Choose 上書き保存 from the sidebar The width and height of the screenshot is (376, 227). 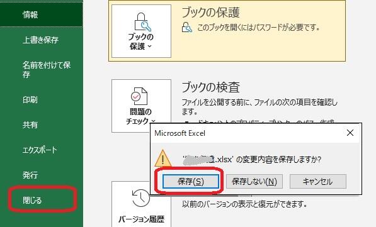click(x=41, y=40)
